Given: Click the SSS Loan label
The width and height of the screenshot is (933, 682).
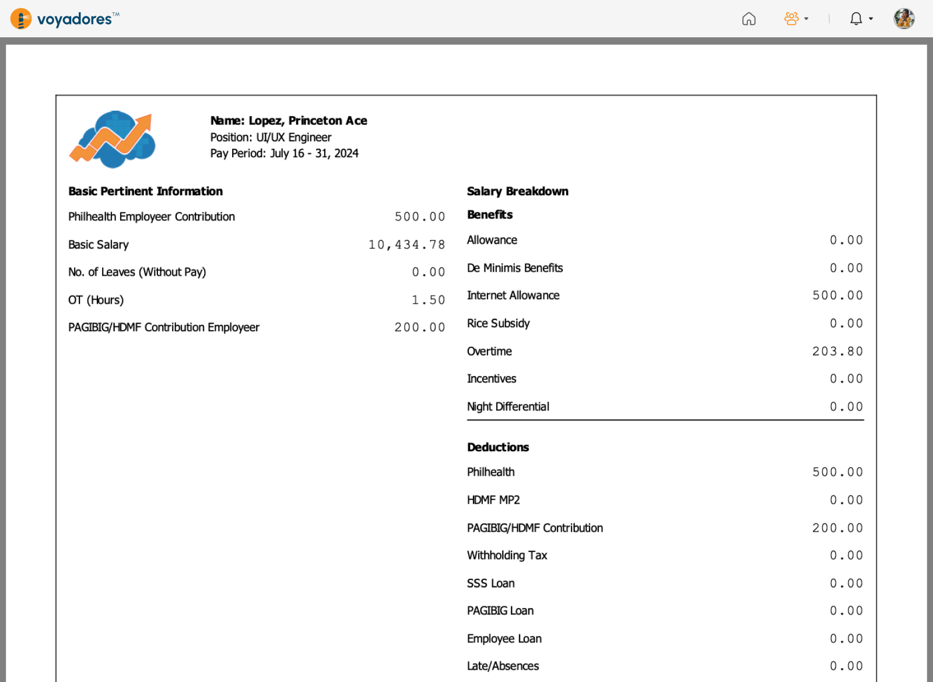Looking at the screenshot, I should 491,583.
